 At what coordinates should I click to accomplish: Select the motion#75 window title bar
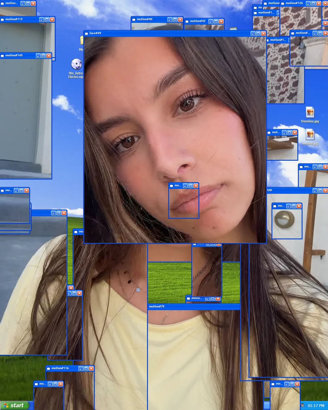[x=194, y=306]
